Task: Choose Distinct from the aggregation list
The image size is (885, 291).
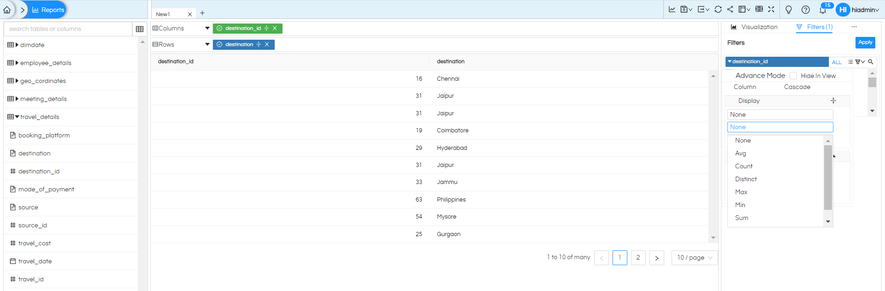Action: [x=746, y=179]
